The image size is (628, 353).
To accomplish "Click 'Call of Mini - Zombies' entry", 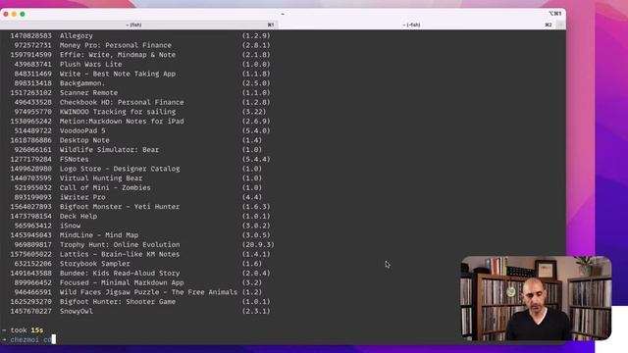I will [105, 188].
